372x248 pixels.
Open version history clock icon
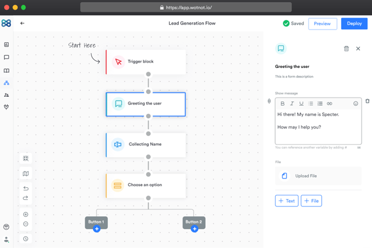(x=26, y=239)
